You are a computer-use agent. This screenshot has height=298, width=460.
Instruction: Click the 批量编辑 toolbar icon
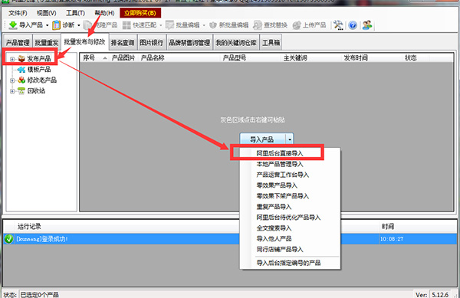169,25
